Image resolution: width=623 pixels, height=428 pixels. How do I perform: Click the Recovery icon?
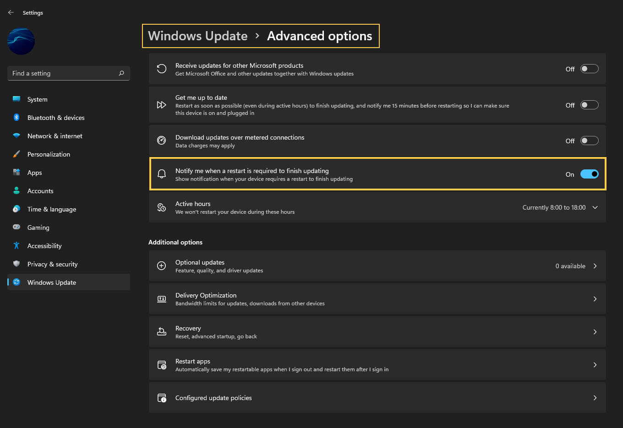[162, 332]
